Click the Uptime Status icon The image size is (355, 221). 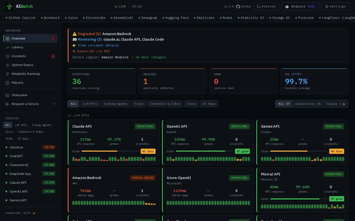point(7,65)
